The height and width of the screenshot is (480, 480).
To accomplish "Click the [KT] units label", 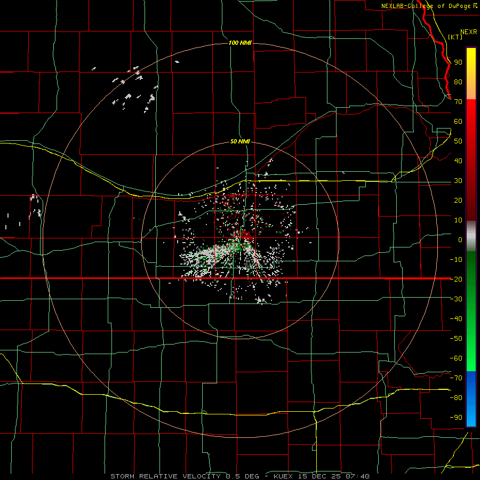I will (x=455, y=37).
